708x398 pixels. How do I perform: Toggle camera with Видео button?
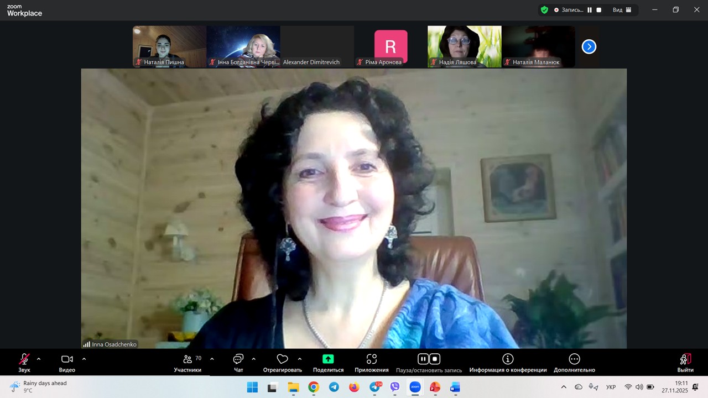pyautogui.click(x=67, y=363)
